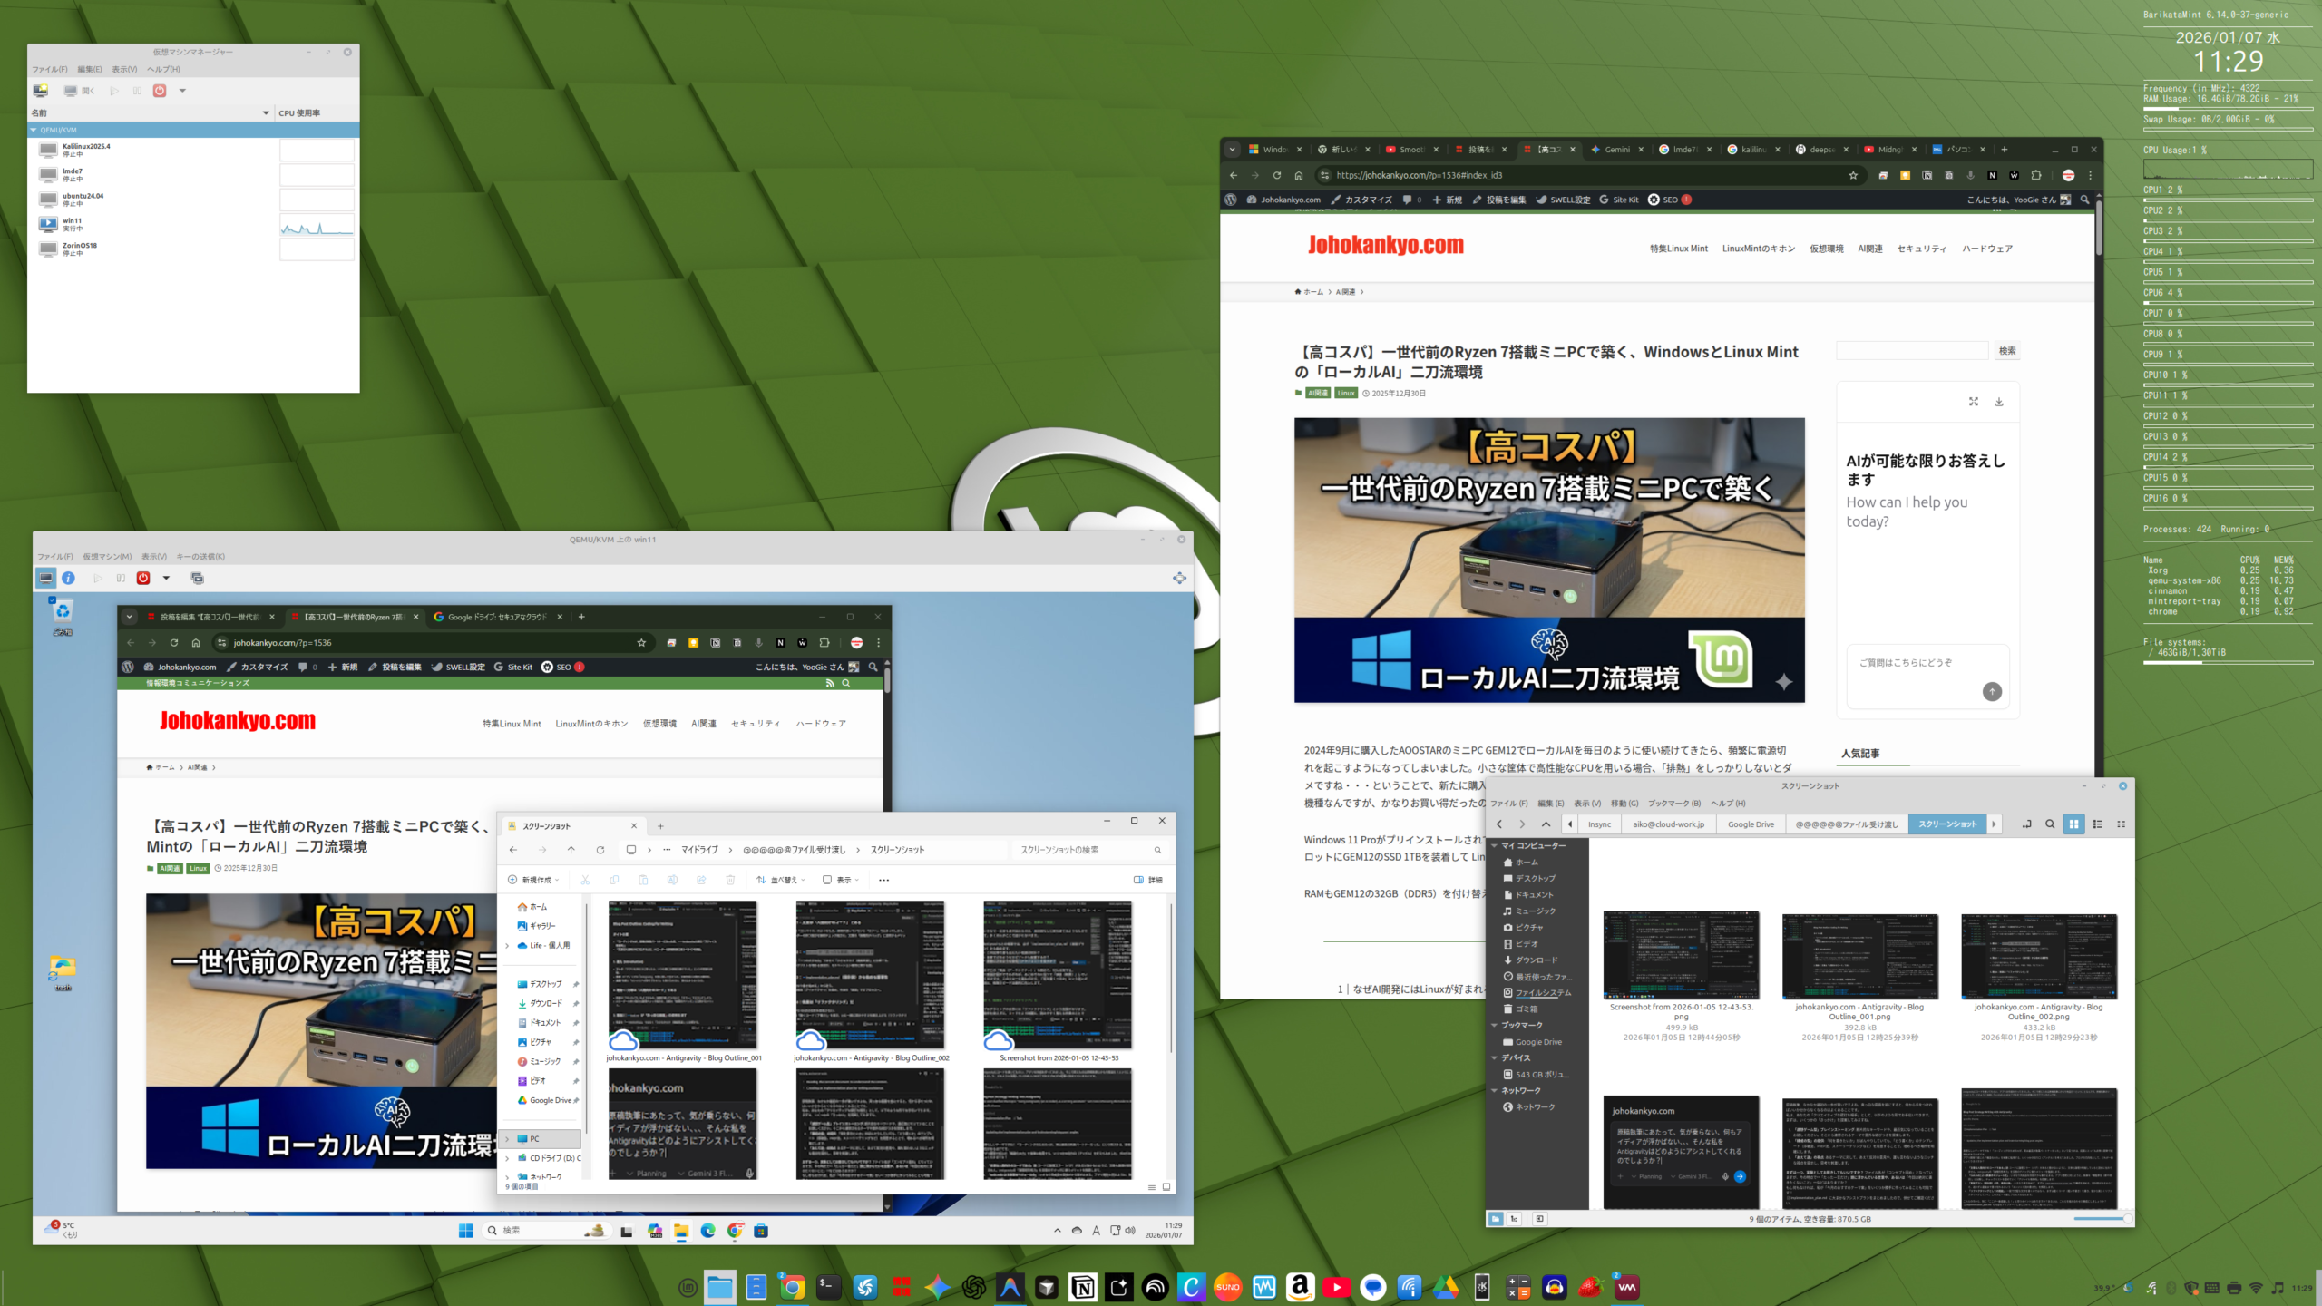
Task: Open the shutdown options dropdown arrow in virt-manager
Action: point(182,91)
